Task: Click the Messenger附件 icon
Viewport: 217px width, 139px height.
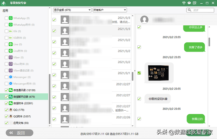Action: pos(11,84)
